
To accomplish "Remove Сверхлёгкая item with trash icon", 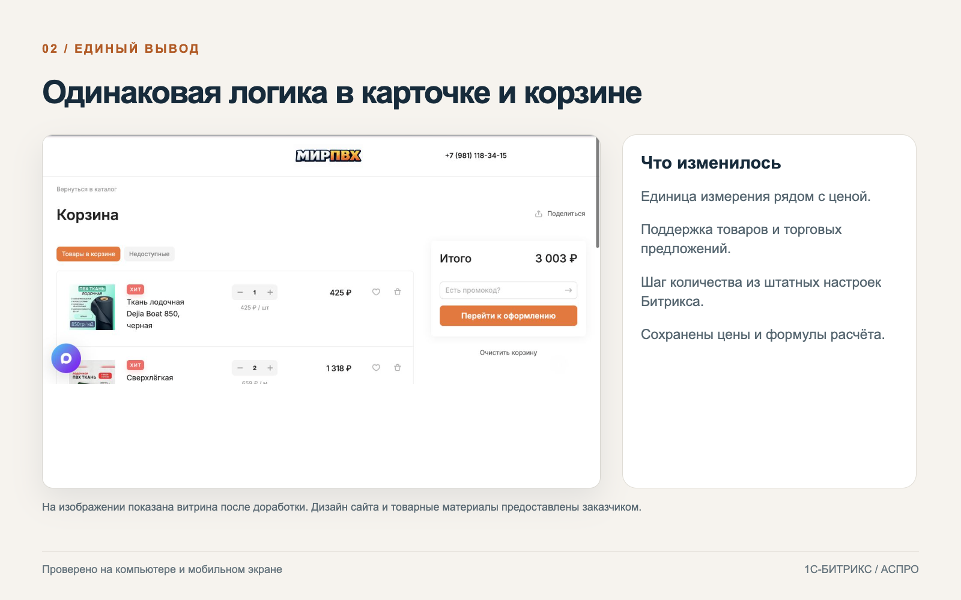I will point(397,368).
